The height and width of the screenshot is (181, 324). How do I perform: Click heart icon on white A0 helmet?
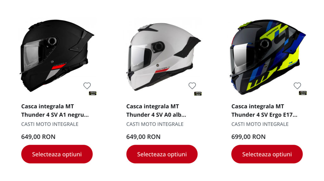[x=192, y=86]
